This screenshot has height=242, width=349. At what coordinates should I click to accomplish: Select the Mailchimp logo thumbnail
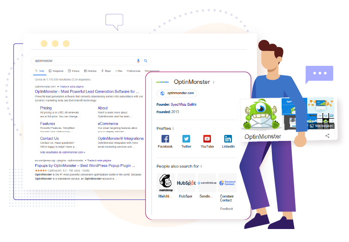[x=166, y=183]
